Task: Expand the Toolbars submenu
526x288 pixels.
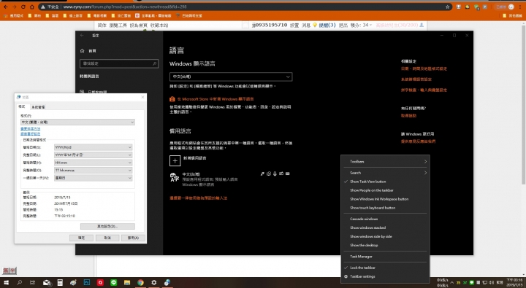Action: (x=385, y=161)
